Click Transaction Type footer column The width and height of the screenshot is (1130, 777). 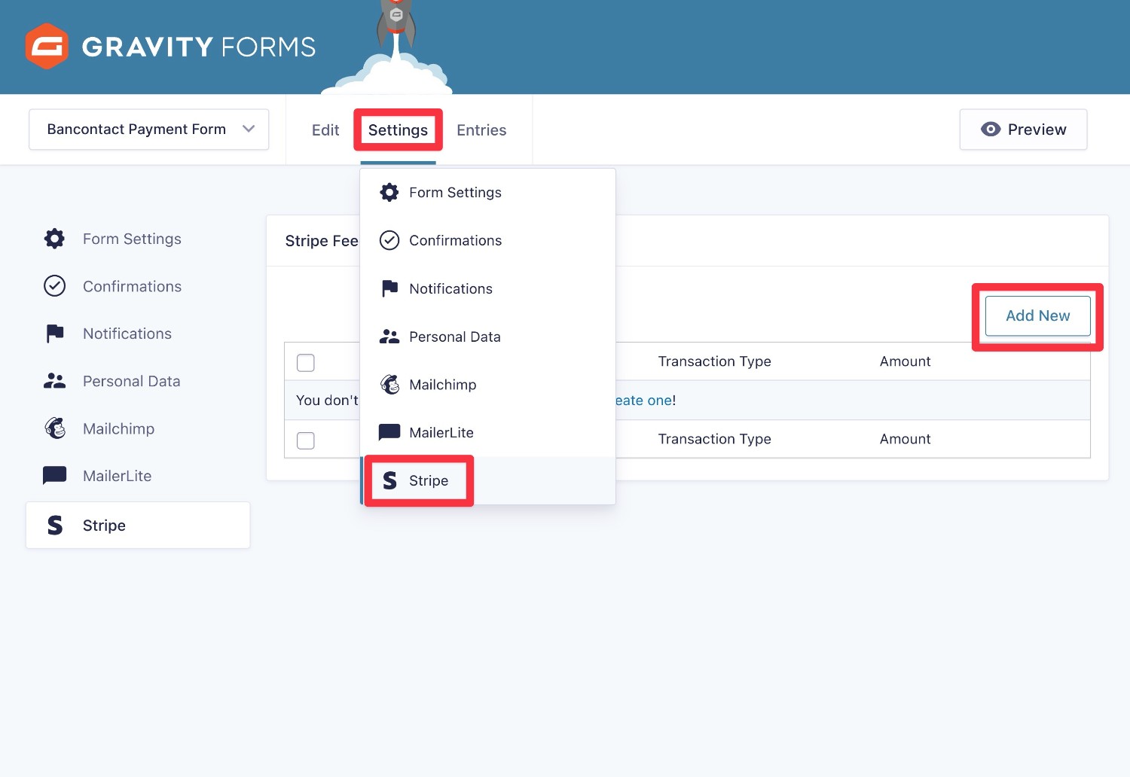[x=714, y=439]
